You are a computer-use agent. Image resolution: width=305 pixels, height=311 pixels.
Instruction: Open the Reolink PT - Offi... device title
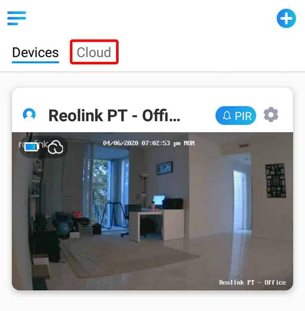114,115
